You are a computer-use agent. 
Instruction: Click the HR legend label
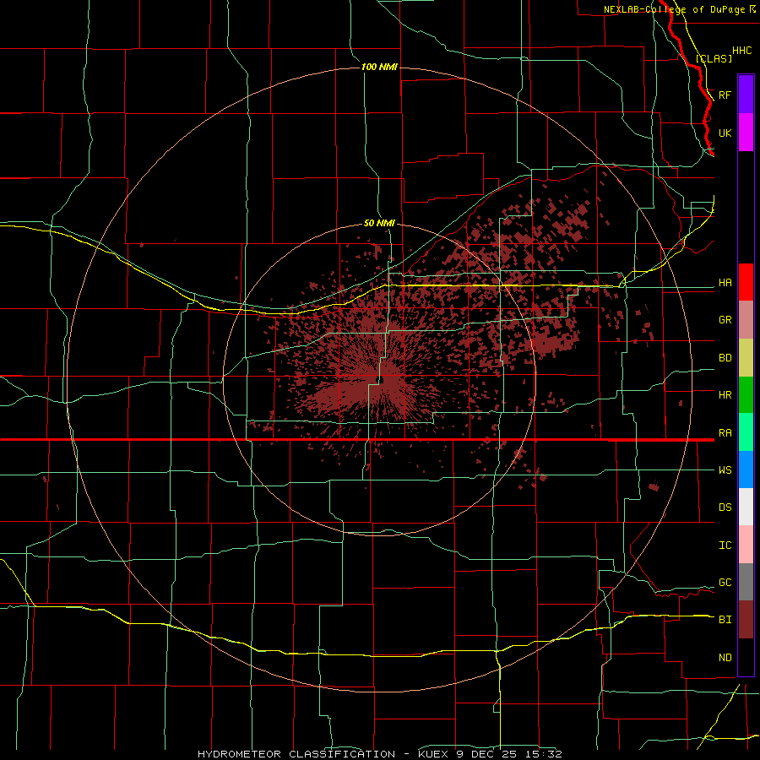tap(725, 395)
